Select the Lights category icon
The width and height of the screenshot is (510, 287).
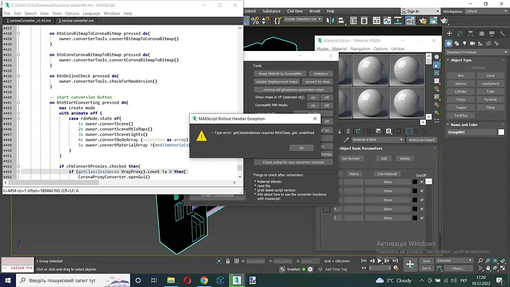click(x=465, y=43)
